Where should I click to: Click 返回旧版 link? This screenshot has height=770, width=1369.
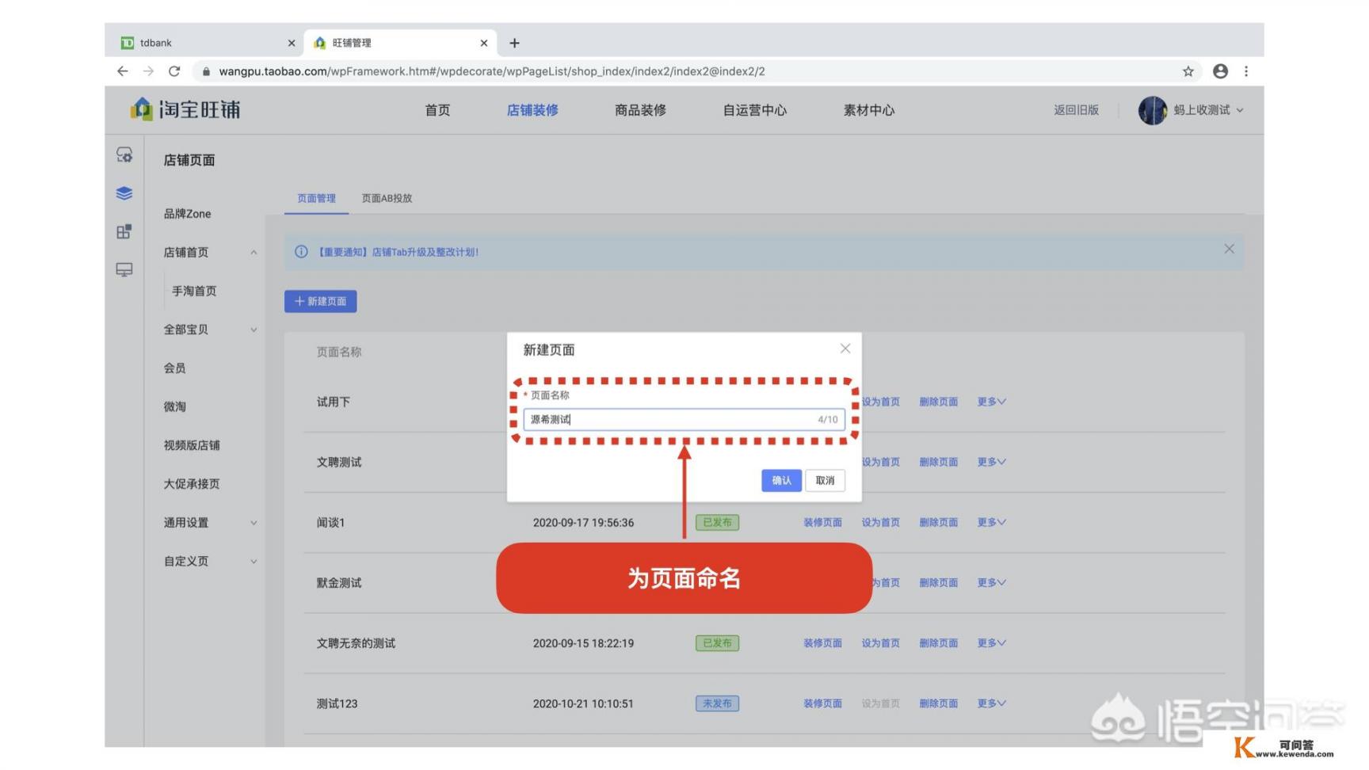(x=1076, y=110)
